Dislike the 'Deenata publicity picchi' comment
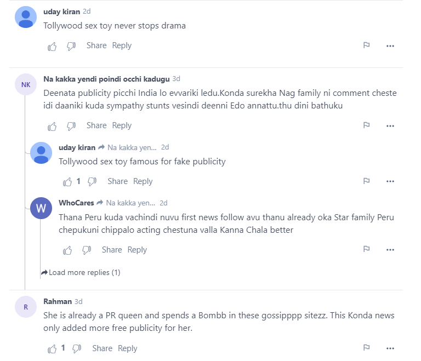Image resolution: width=421 pixels, height=361 pixels. click(x=71, y=126)
